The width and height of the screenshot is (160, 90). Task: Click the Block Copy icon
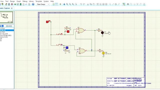pos(97,4)
